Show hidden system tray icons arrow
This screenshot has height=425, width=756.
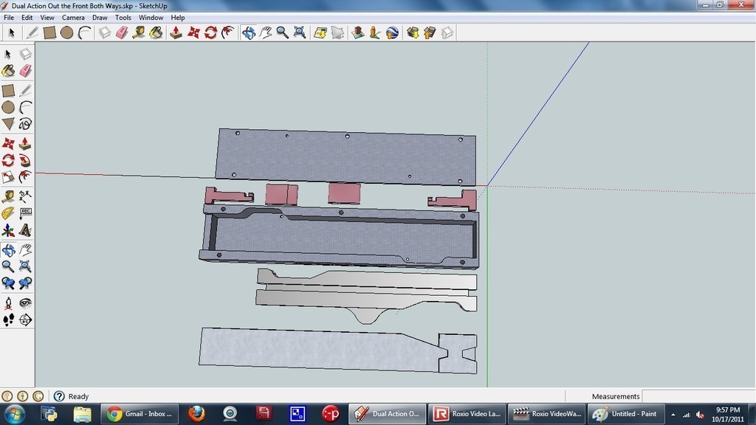coord(673,415)
